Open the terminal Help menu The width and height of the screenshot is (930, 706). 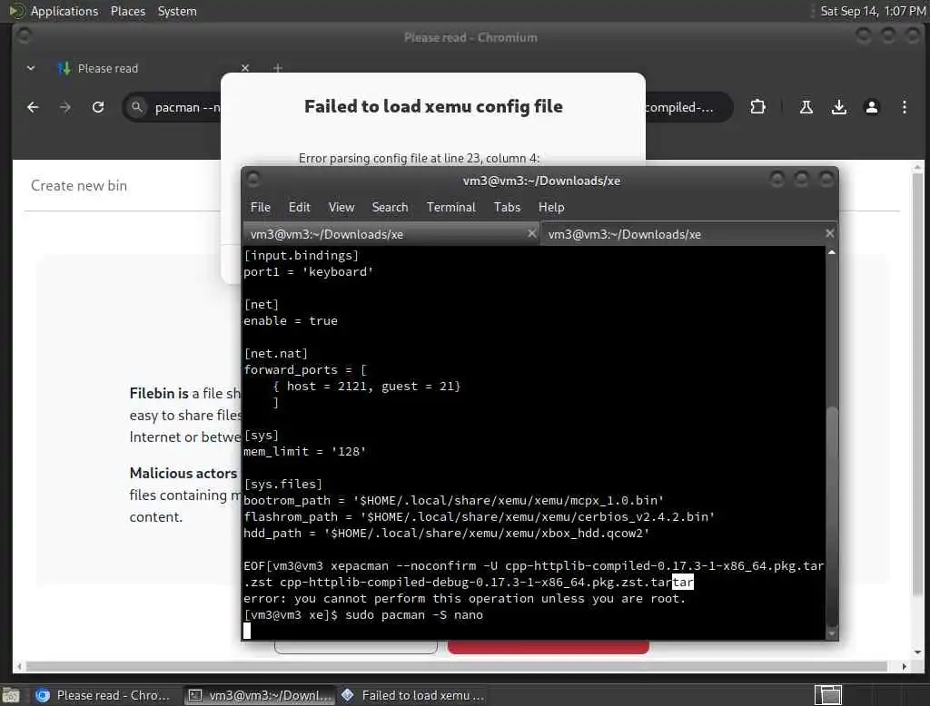click(x=551, y=207)
